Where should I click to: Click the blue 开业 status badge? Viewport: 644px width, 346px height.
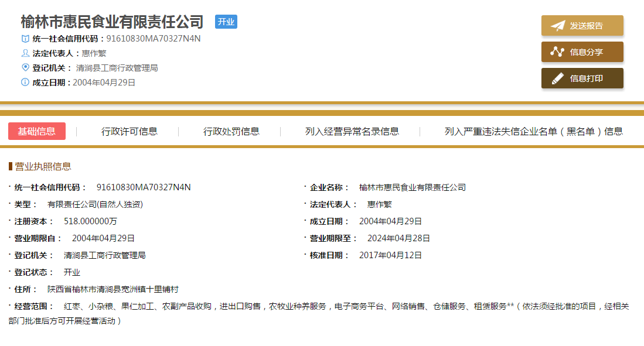(x=226, y=22)
